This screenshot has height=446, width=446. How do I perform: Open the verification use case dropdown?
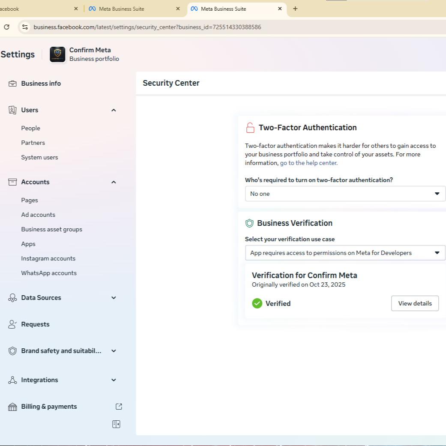coord(345,253)
